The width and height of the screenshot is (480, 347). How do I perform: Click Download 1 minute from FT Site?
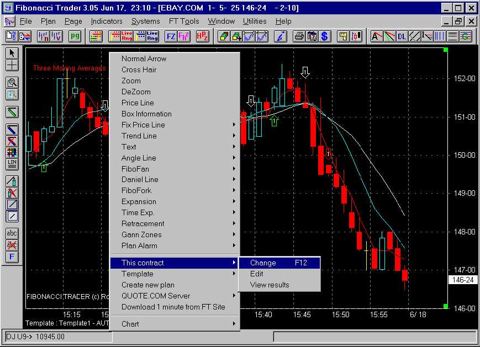click(x=173, y=307)
